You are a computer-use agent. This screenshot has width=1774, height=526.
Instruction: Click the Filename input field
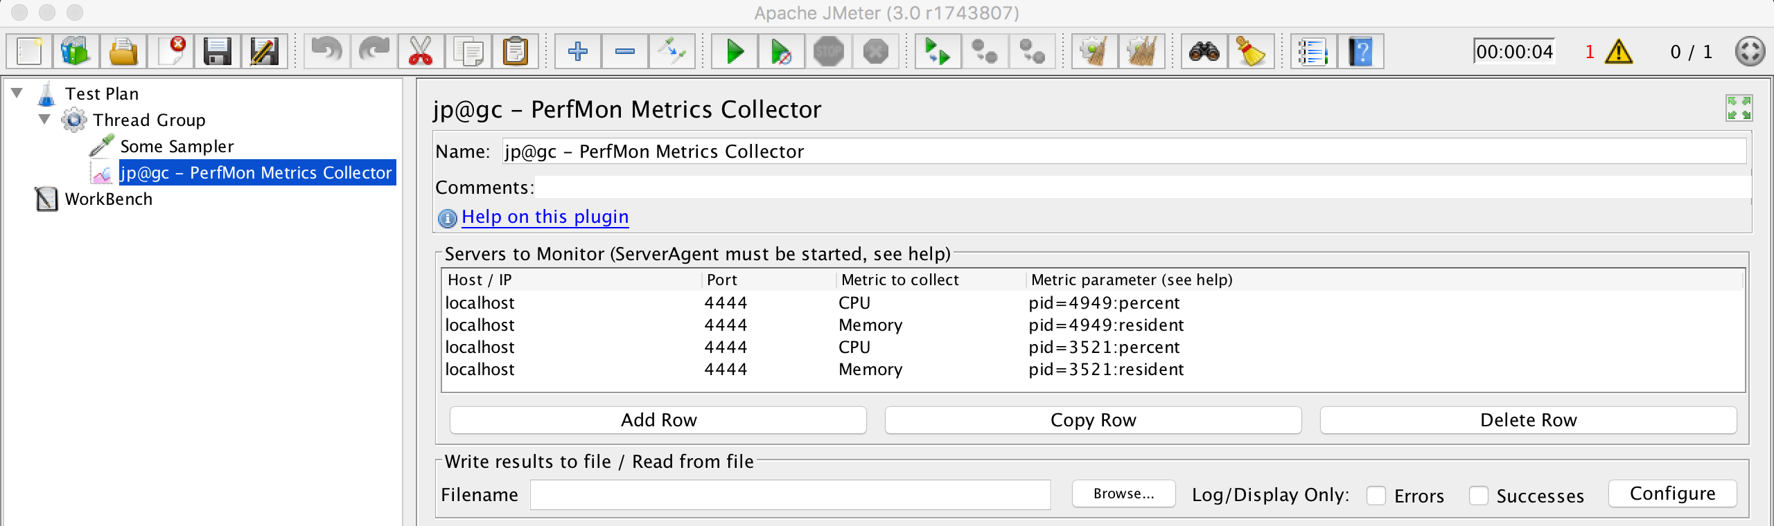click(x=791, y=495)
